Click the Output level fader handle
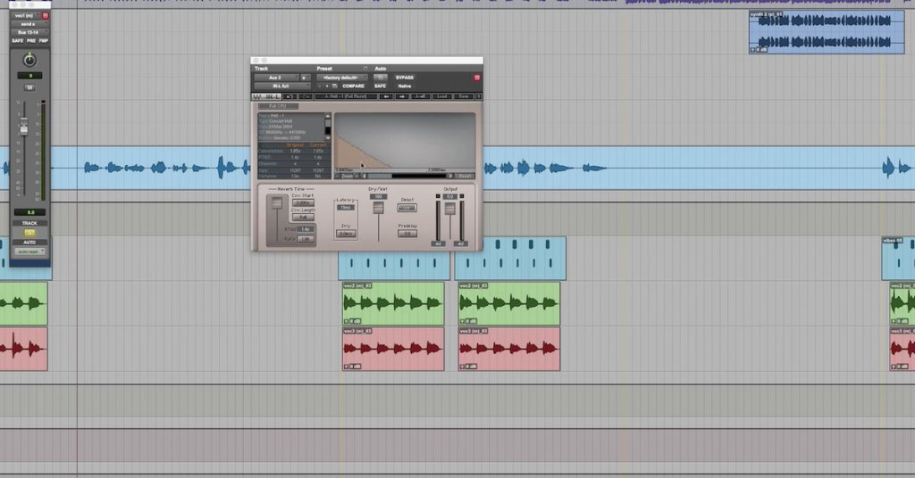The height and width of the screenshot is (478, 915). point(450,209)
